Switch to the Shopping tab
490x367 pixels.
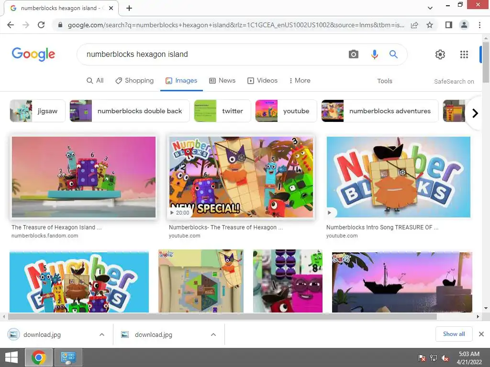pos(134,80)
